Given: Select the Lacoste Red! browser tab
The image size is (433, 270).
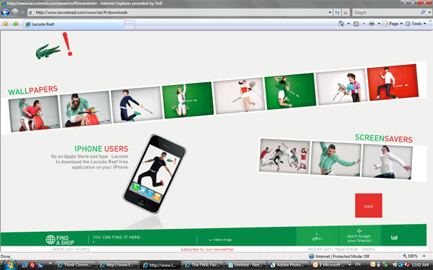Looking at the screenshot, I should [x=74, y=24].
